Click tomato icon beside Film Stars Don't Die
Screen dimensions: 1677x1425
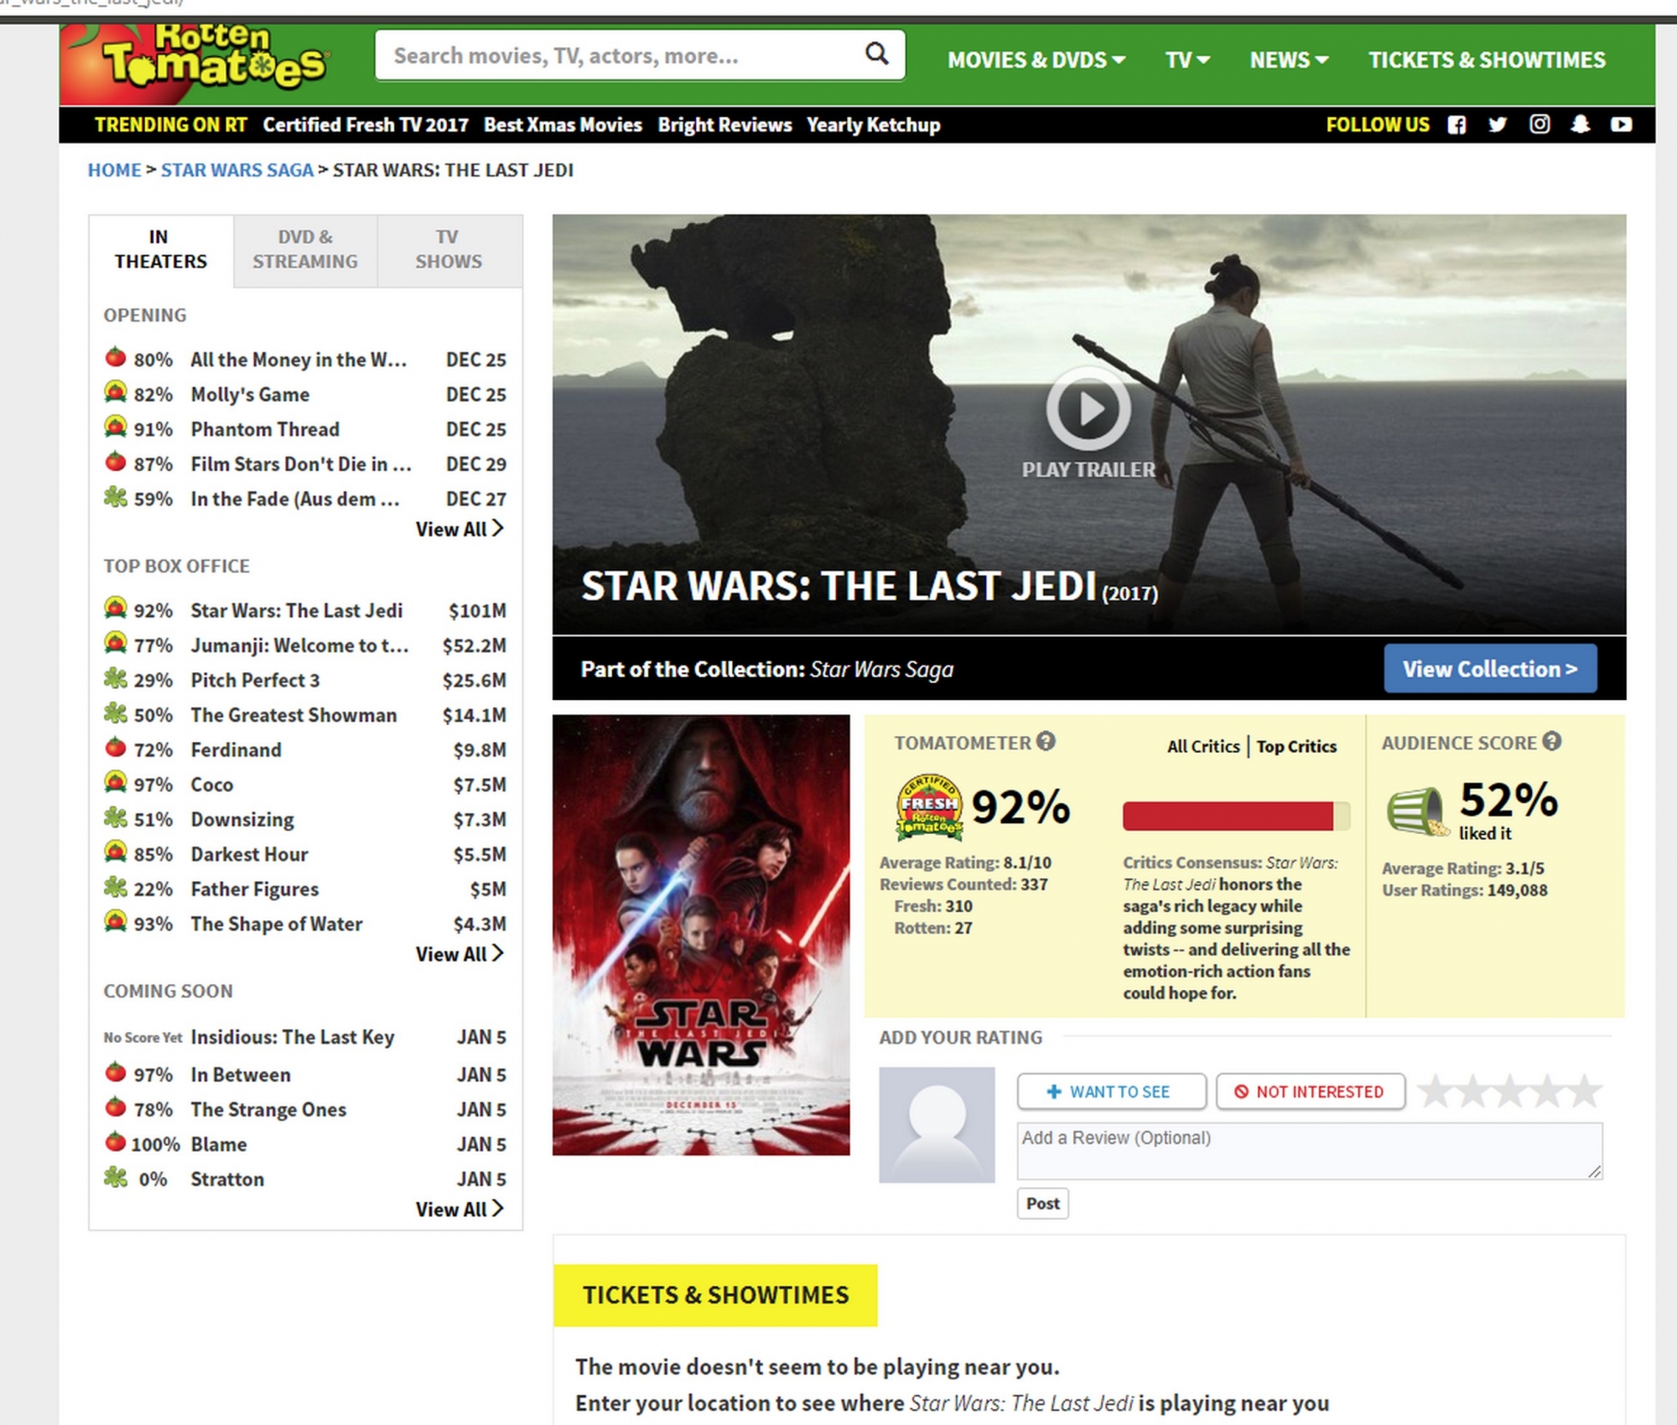pos(115,462)
